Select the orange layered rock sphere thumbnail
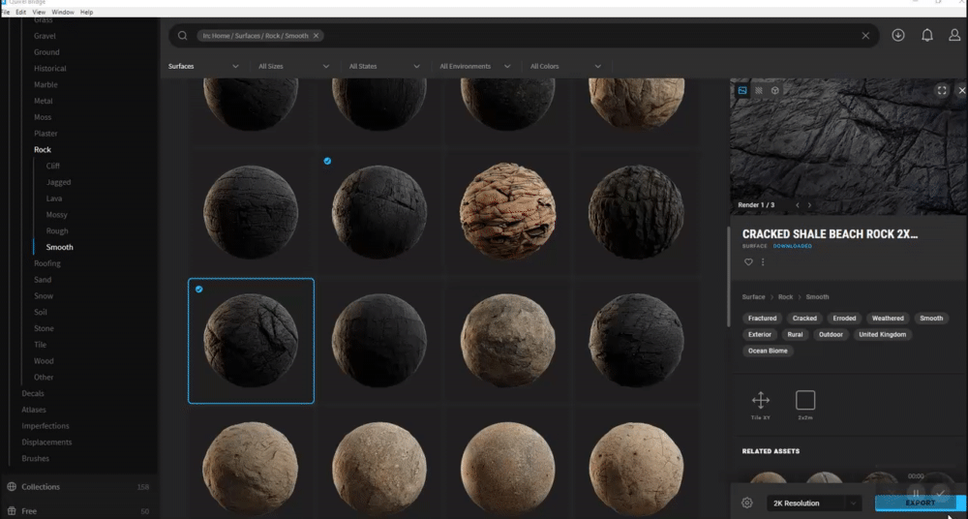 [x=508, y=211]
